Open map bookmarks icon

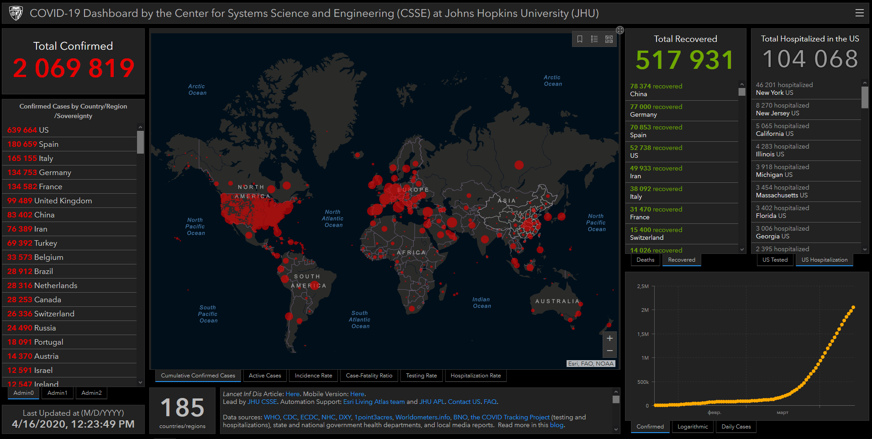[580, 39]
